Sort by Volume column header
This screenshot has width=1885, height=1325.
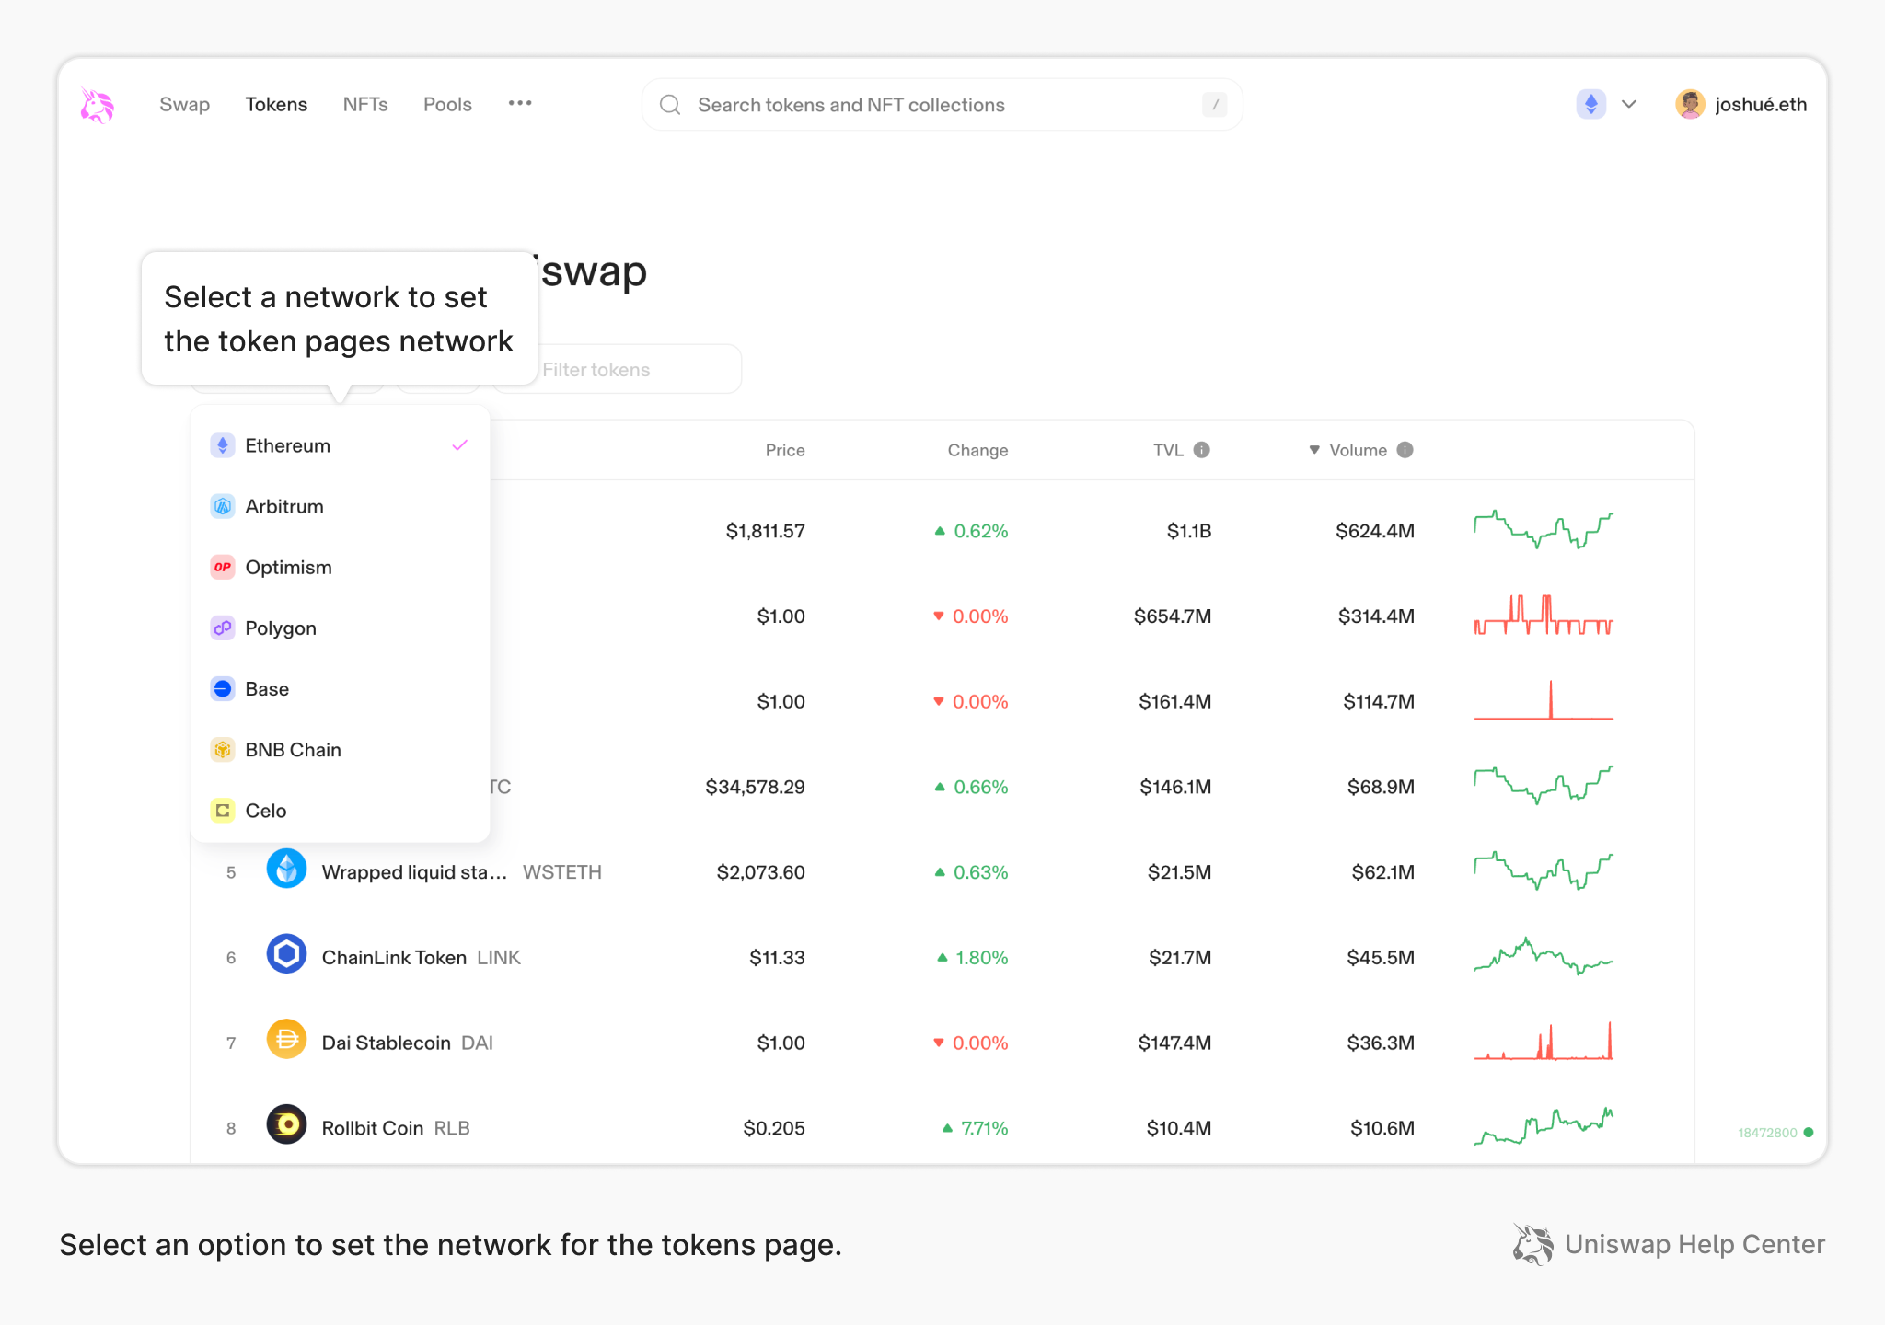coord(1358,450)
